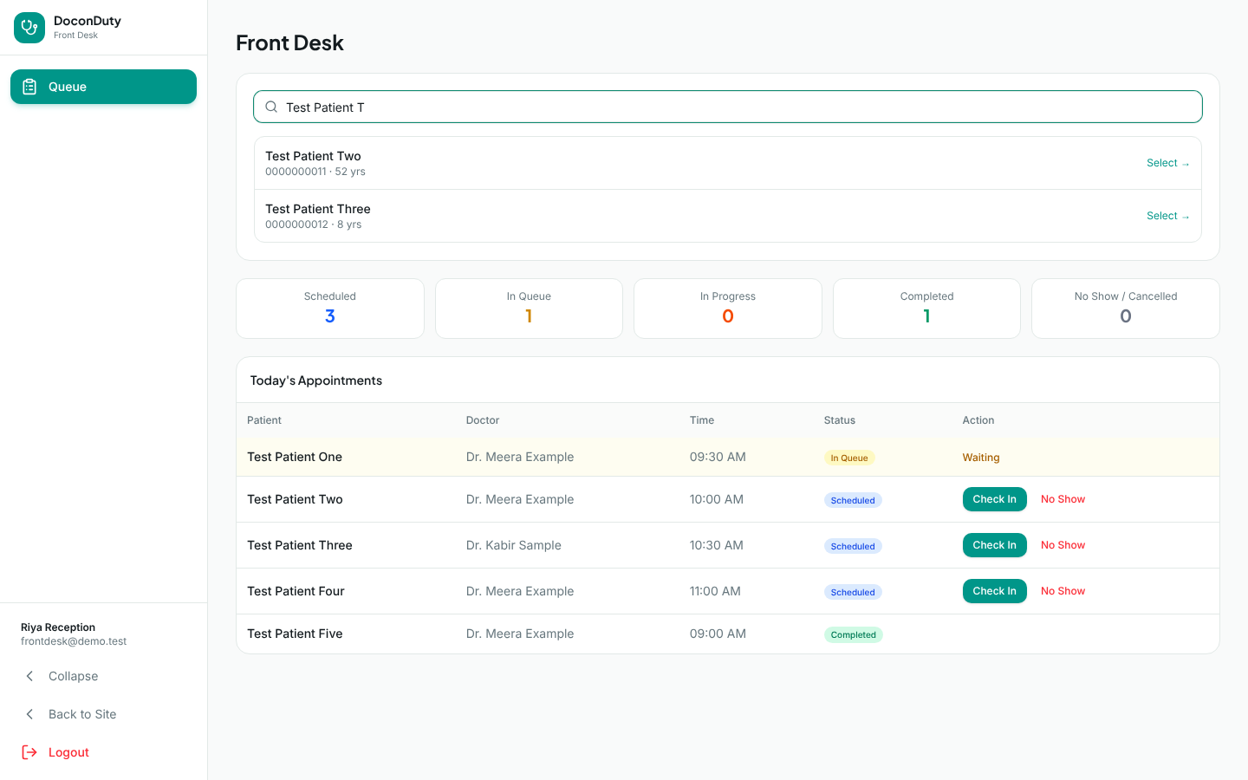1248x780 pixels.
Task: Click the search magnifier icon
Action: tap(271, 107)
